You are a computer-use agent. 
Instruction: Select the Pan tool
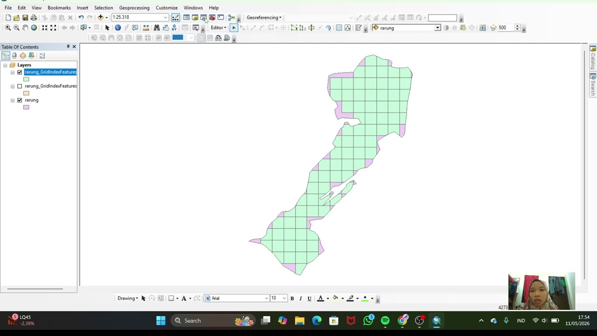tap(25, 28)
